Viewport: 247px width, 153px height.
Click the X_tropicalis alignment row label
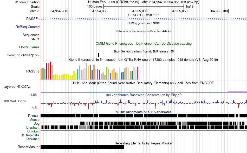click(x=31, y=135)
